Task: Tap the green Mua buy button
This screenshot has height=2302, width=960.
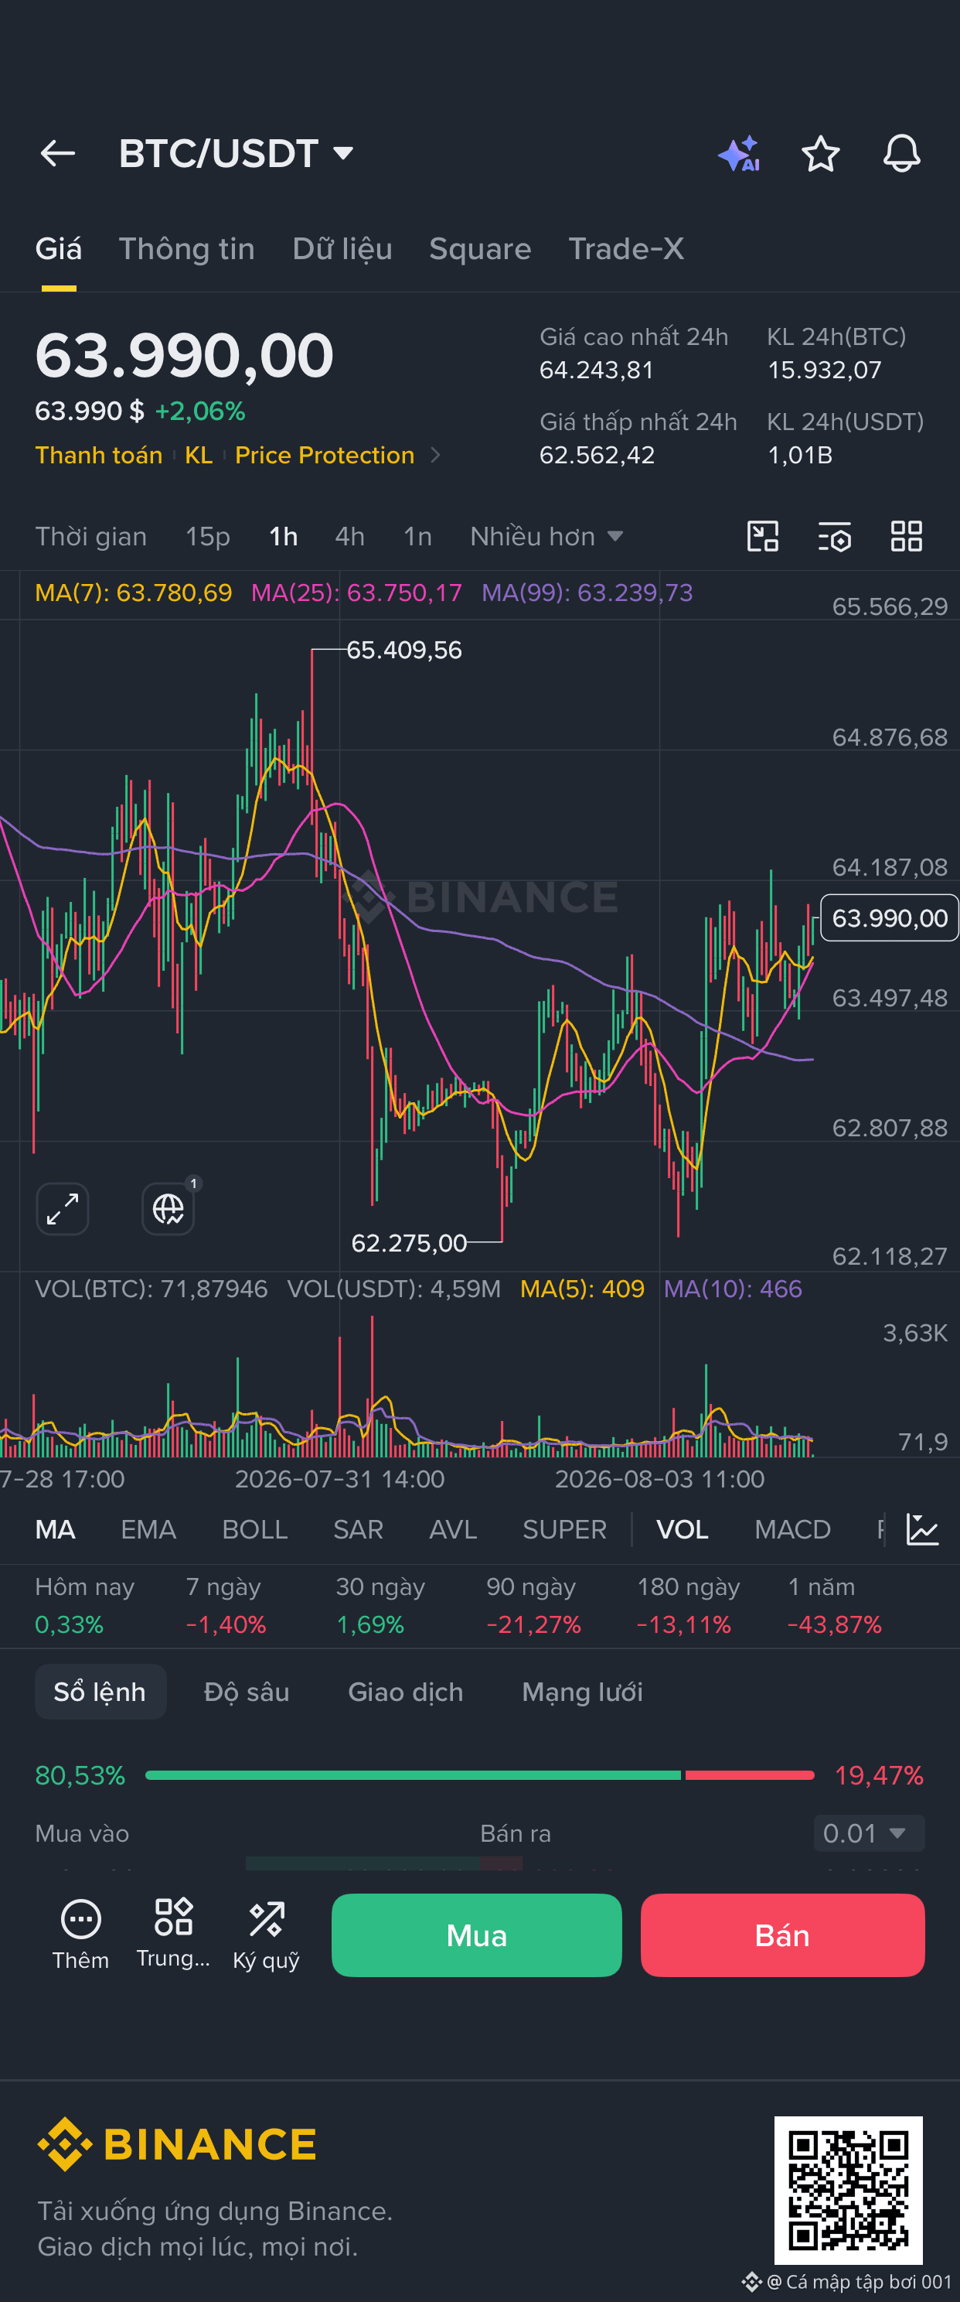Action: (x=477, y=1935)
